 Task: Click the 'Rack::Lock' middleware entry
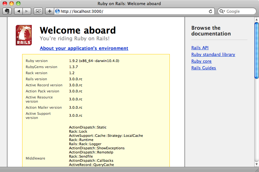coord(78,131)
